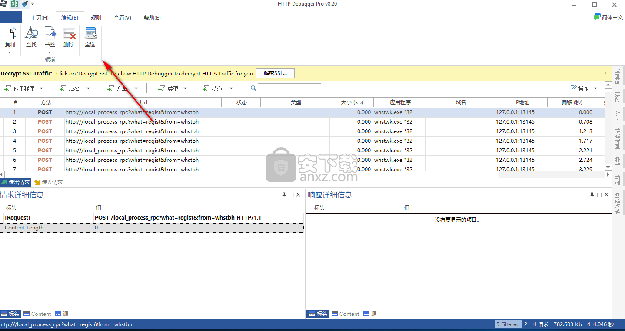Sort by the Url column header

point(143,102)
